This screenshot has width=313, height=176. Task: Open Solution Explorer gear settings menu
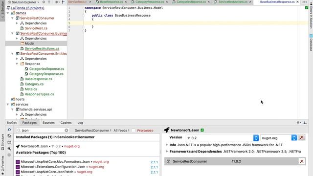point(57,2)
